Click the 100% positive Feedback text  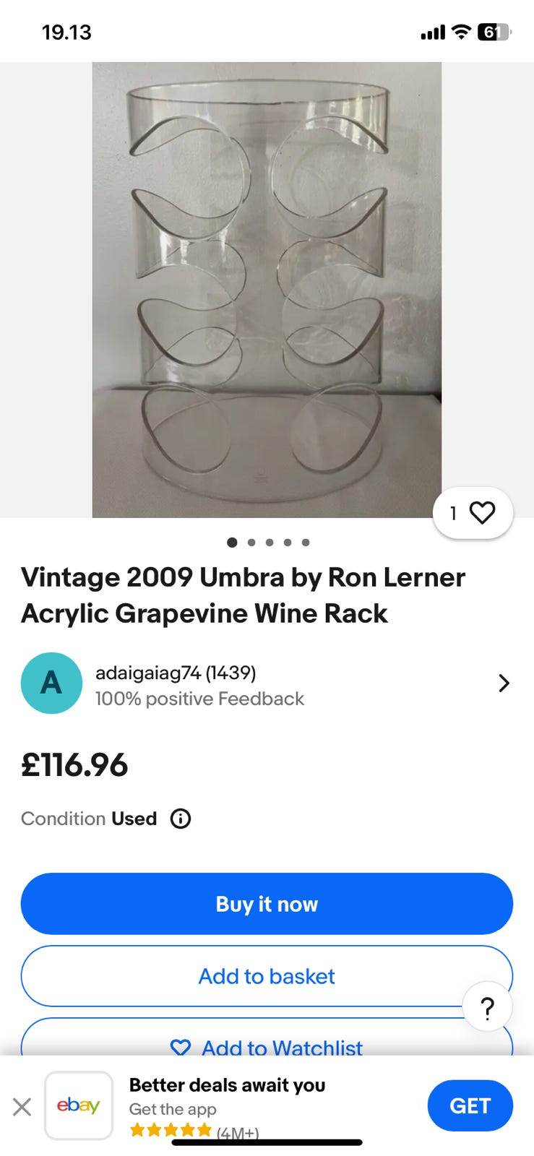click(x=199, y=699)
